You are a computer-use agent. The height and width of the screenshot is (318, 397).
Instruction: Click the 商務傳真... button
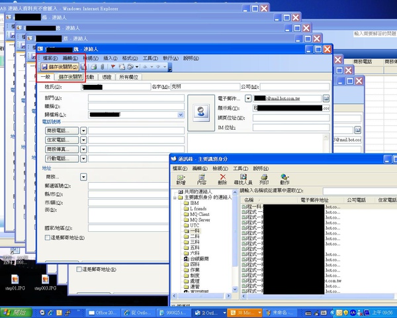pyautogui.click(x=62, y=149)
